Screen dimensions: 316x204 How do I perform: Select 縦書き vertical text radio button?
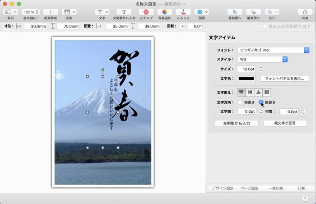point(261,102)
